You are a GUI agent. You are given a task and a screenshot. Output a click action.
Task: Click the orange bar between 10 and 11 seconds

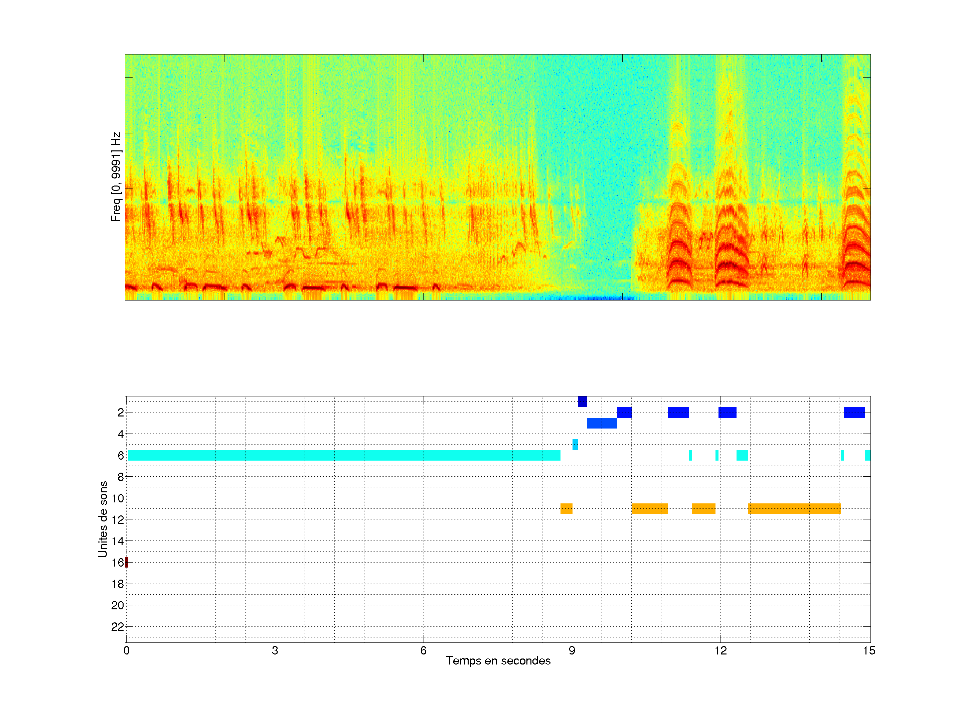649,509
